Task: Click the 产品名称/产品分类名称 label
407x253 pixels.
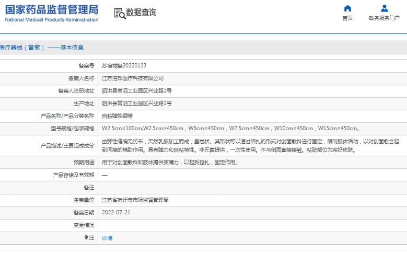Action: [x=67, y=116]
